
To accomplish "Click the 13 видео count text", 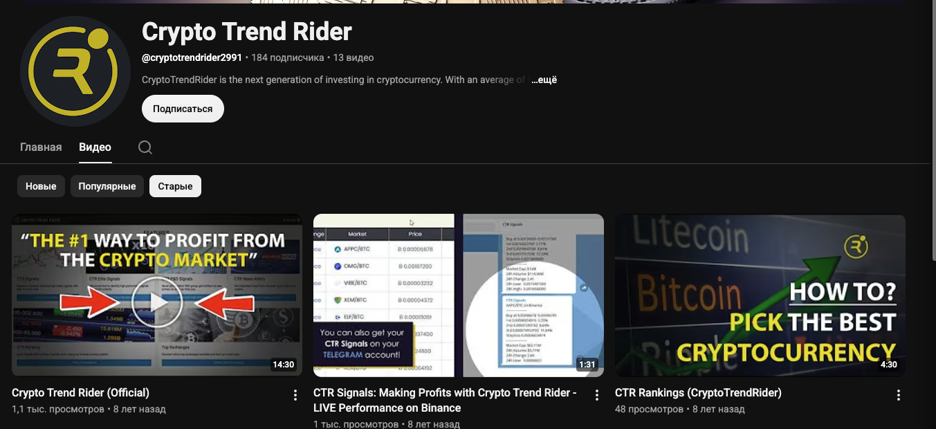I will pos(354,57).
